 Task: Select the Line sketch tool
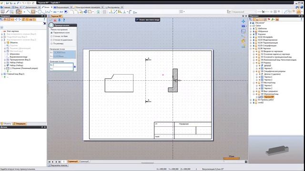click(29, 12)
